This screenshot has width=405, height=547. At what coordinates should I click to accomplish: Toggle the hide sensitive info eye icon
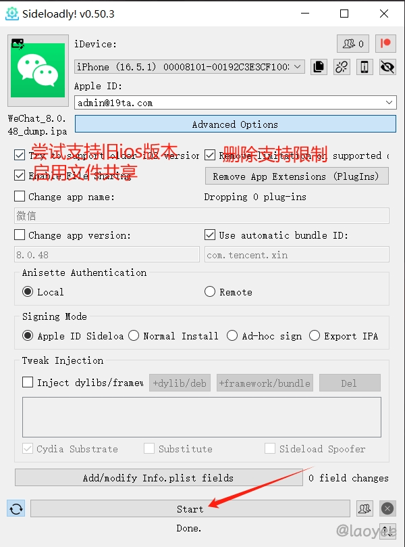click(387, 67)
